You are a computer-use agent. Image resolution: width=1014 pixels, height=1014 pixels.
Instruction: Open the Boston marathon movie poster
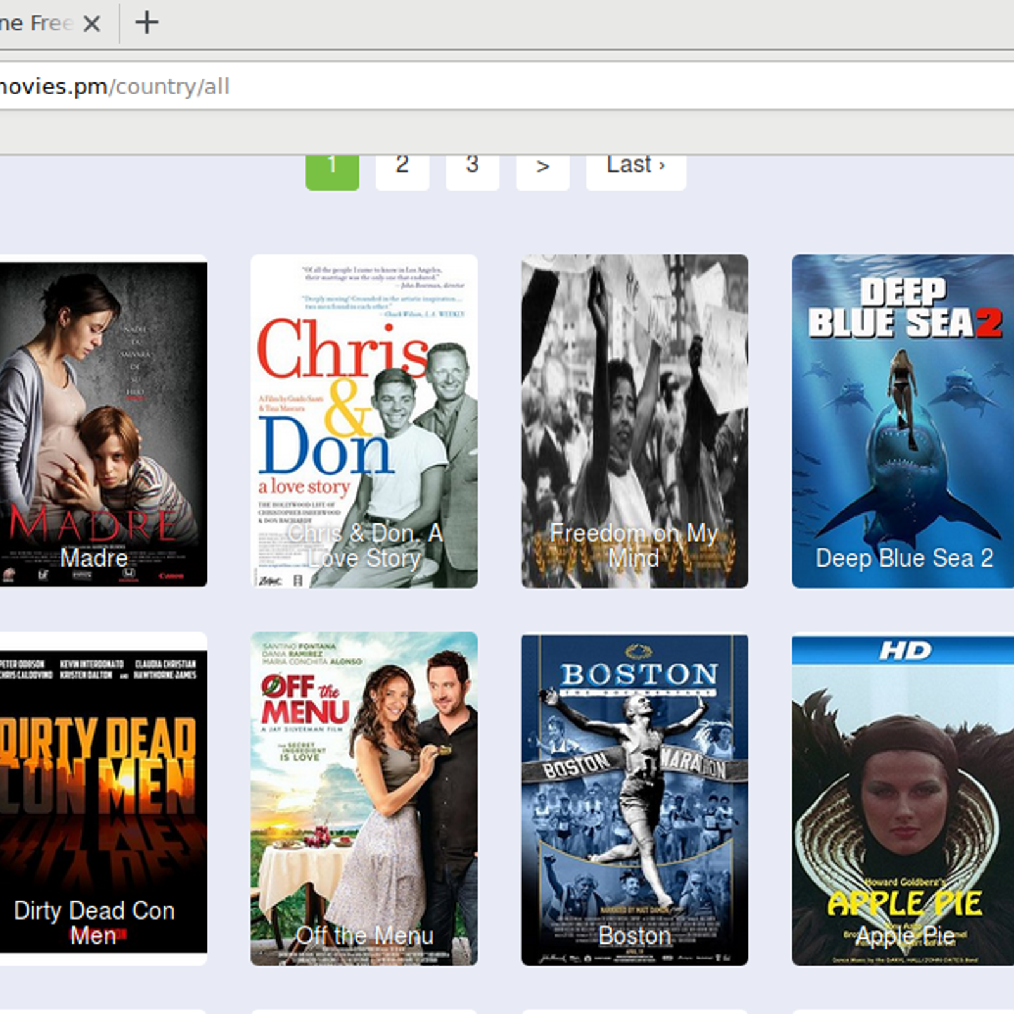pos(634,799)
